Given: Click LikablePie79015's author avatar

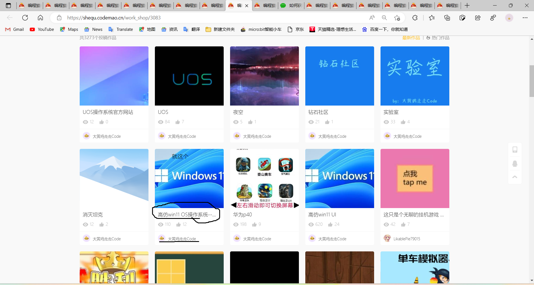Looking at the screenshot, I should [x=387, y=238].
